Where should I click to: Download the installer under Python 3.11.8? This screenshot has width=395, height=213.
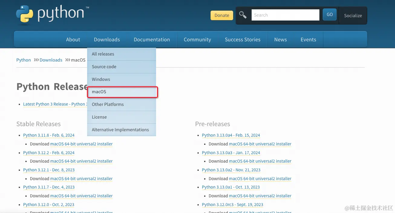point(81,144)
